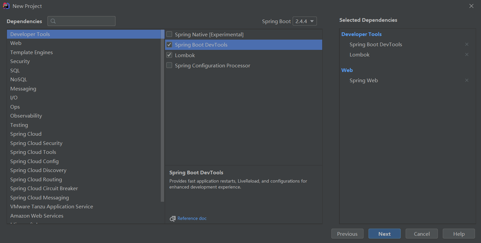Uncheck the Spring Boot DevTools checkbox
The width and height of the screenshot is (481, 243).
pyautogui.click(x=169, y=45)
